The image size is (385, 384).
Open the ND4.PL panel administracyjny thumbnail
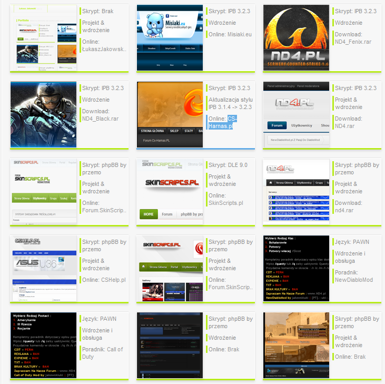point(296,115)
